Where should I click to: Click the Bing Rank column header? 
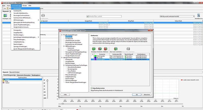point(131,21)
